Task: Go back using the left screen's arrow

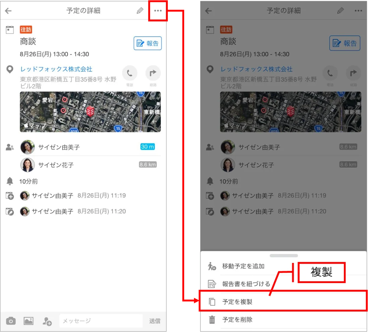Action: (x=8, y=11)
